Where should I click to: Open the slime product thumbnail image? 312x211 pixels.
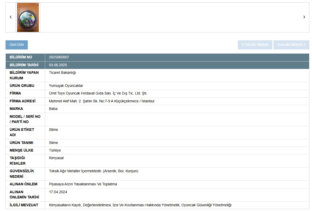(x=28, y=18)
